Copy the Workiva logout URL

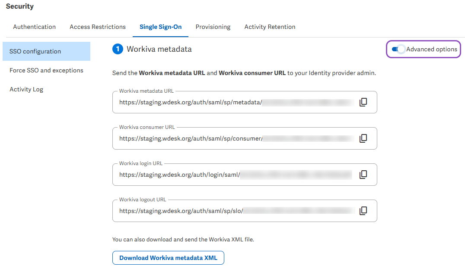pyautogui.click(x=363, y=211)
